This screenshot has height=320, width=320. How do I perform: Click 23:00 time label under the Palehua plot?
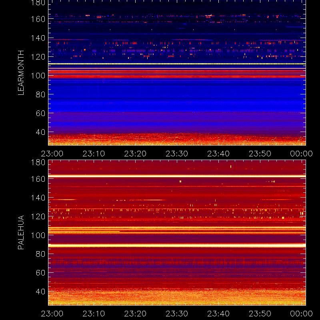point(52,314)
